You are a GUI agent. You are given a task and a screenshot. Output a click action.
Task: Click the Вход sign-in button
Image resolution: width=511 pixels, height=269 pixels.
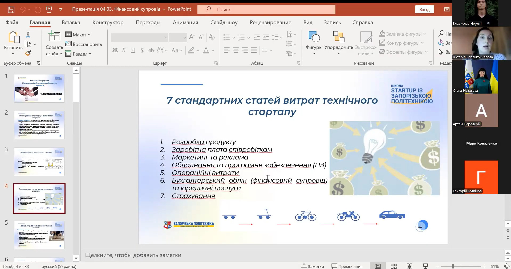(424, 10)
